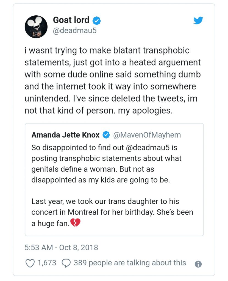The height and width of the screenshot is (281, 228).
Task: Like the tweet with heart icon
Action: [x=30, y=263]
